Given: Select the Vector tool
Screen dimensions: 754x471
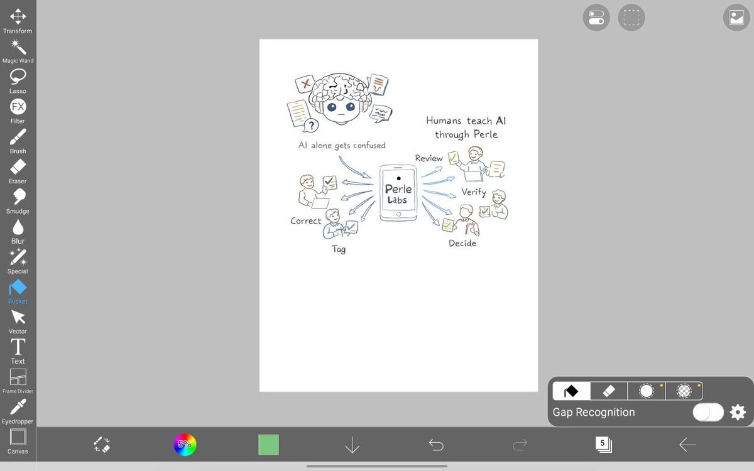Looking at the screenshot, I should [x=18, y=322].
